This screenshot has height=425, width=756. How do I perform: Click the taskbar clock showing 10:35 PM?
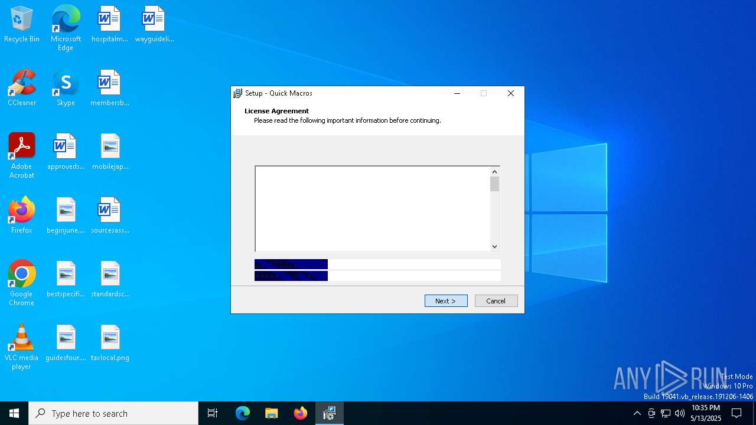[x=706, y=413]
